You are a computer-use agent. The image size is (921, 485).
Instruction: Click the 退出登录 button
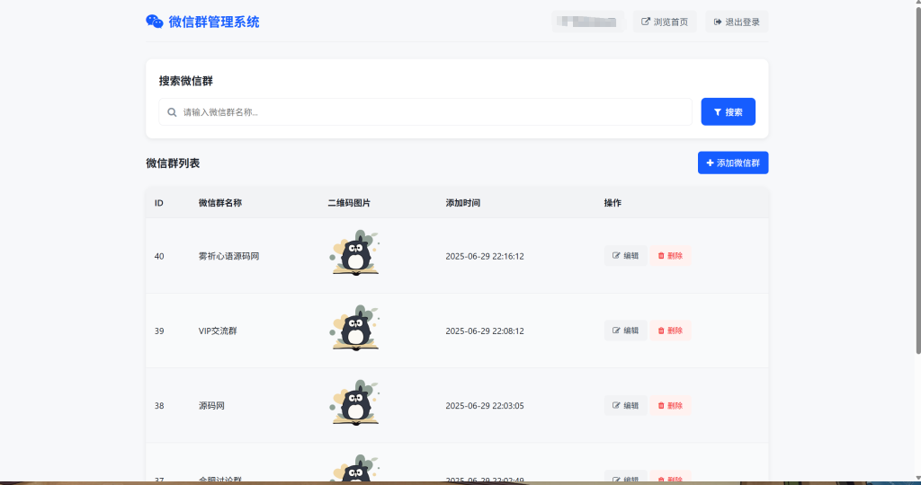coord(737,22)
